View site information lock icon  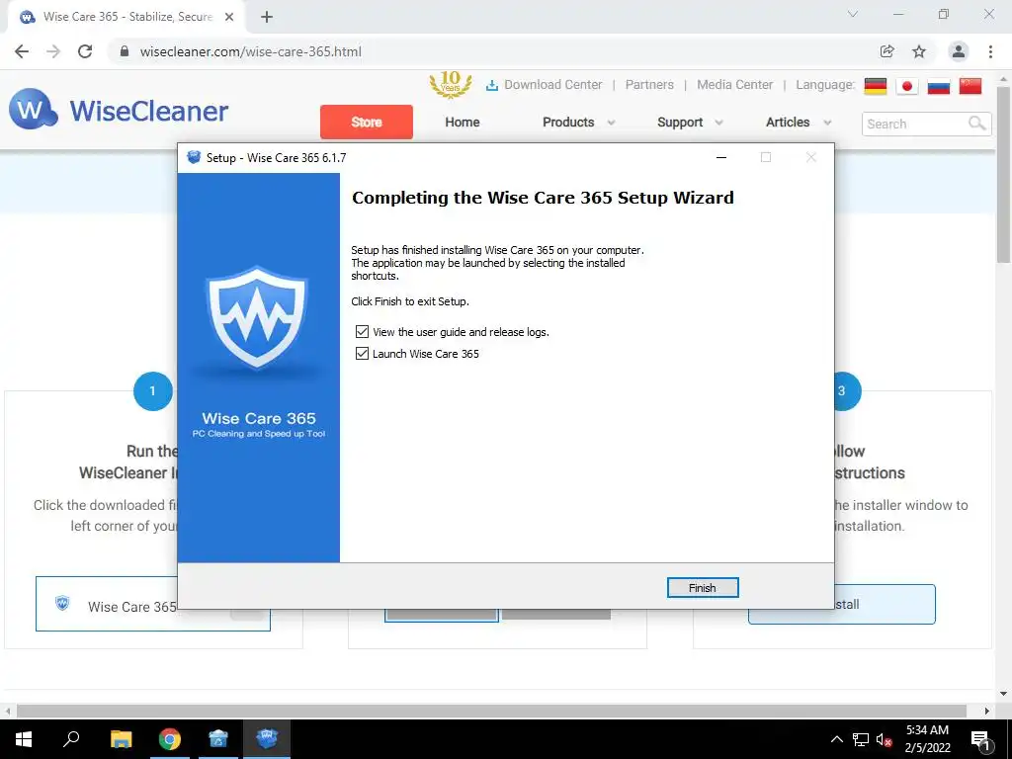point(125,51)
